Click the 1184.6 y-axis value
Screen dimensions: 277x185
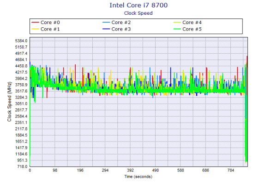tap(21, 154)
